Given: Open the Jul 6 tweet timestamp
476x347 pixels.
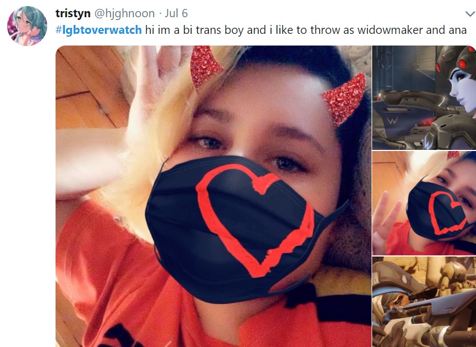Looking at the screenshot, I should coord(176,13).
